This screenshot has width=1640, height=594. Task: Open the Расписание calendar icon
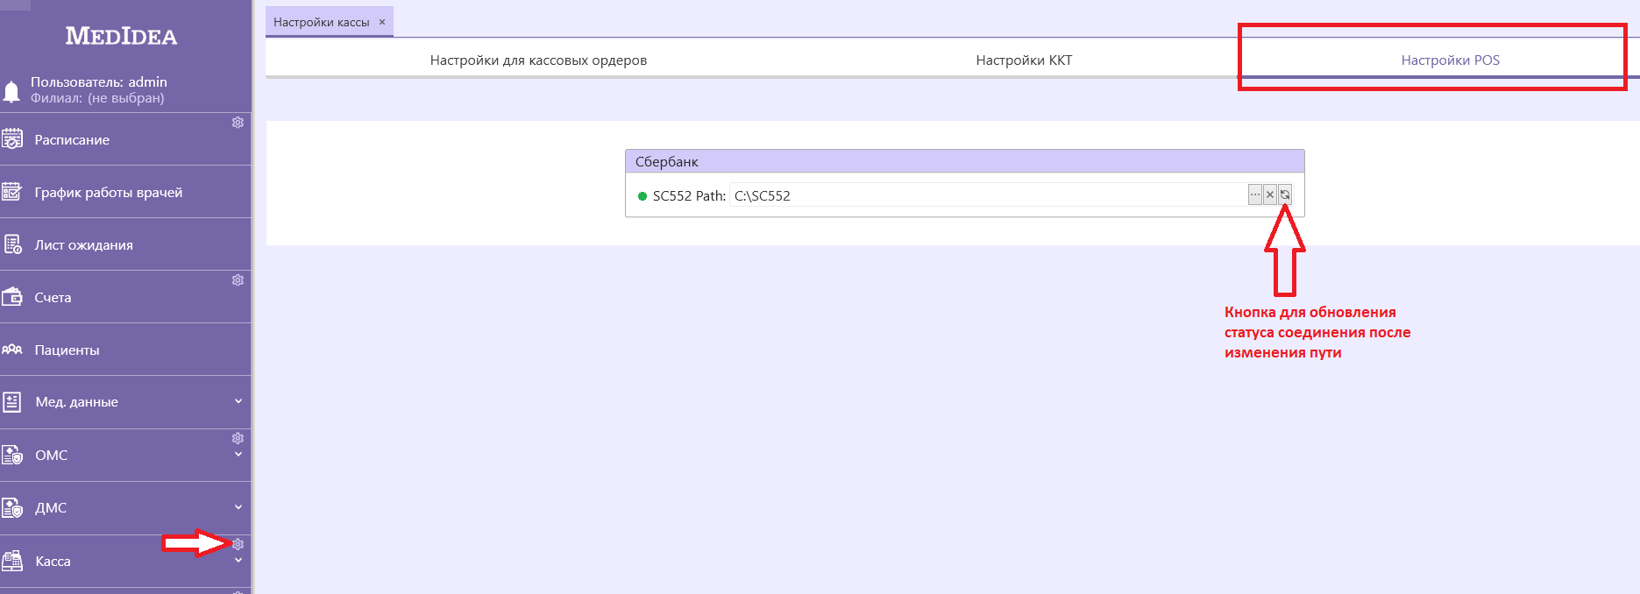tap(11, 139)
